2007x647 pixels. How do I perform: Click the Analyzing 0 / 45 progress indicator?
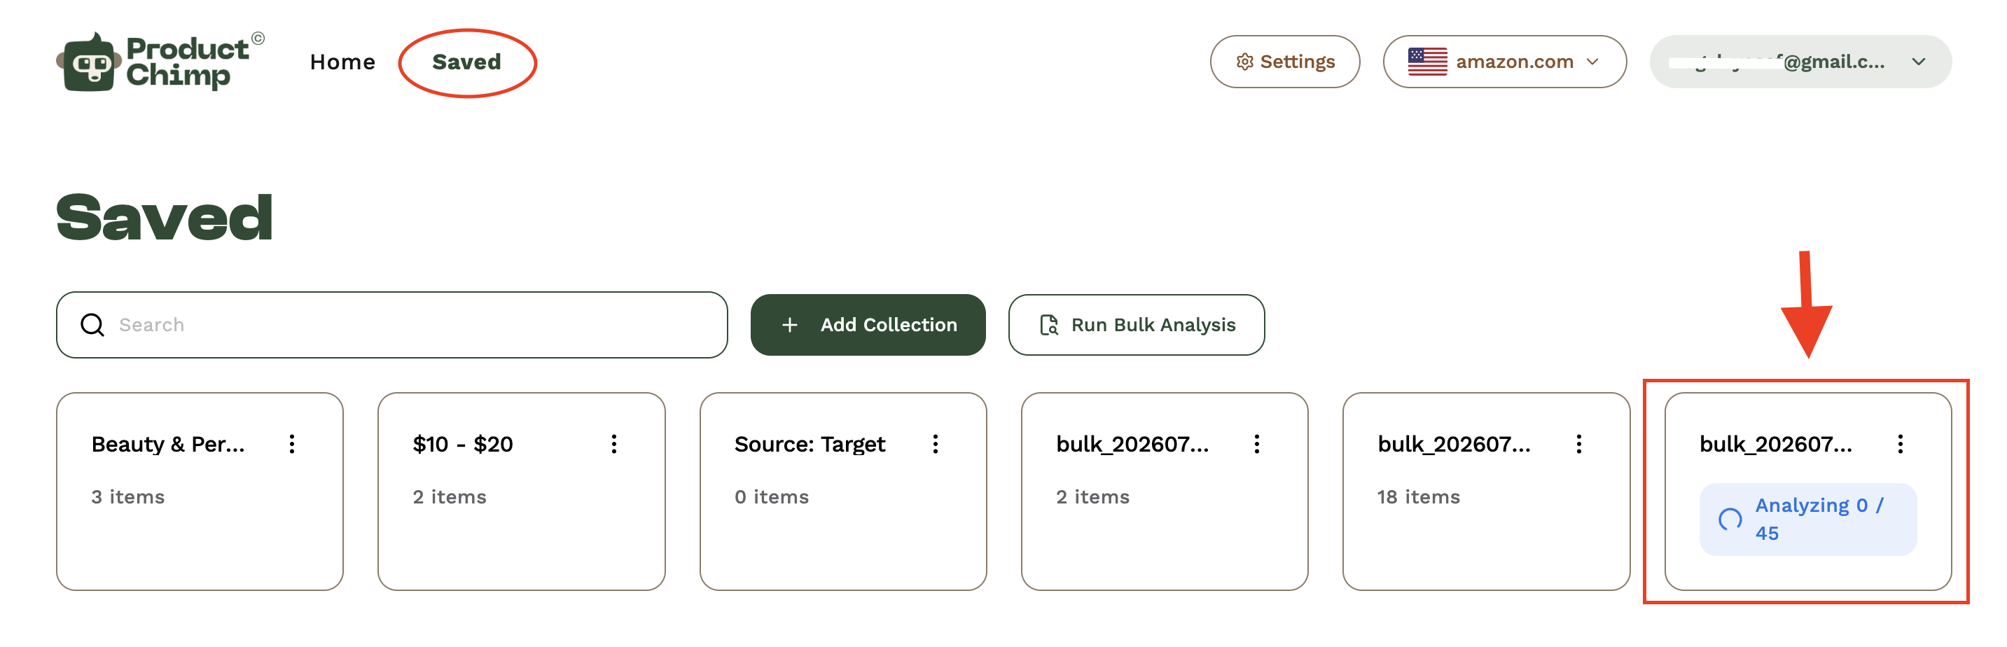[1807, 520]
